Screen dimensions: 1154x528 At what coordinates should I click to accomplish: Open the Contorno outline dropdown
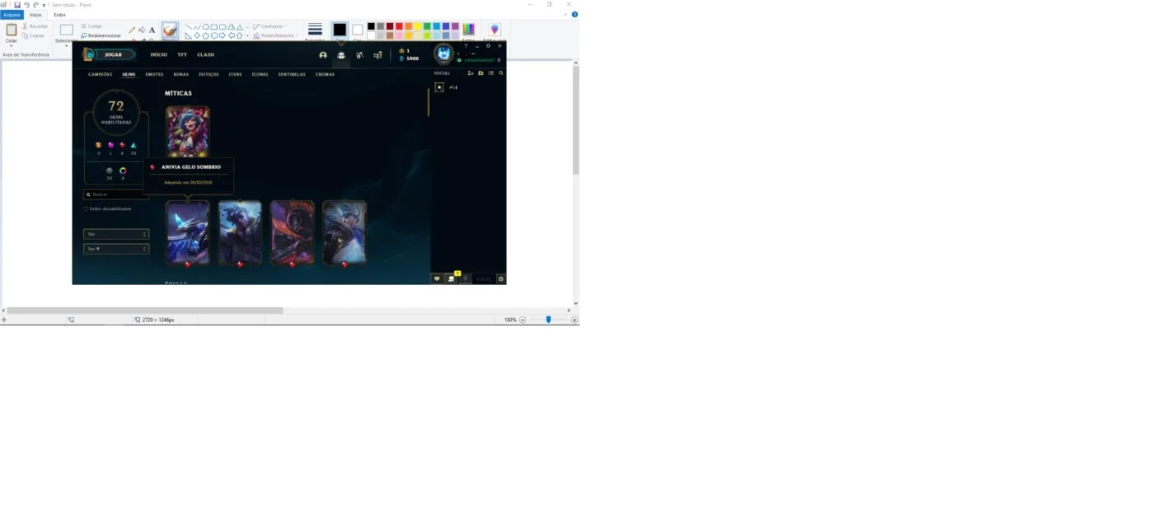click(270, 26)
